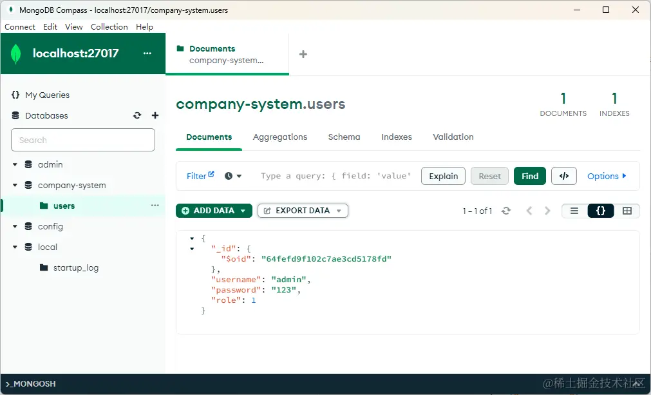The image size is (651, 395).
Task: Open users collection options ellipsis
Action: coord(155,206)
